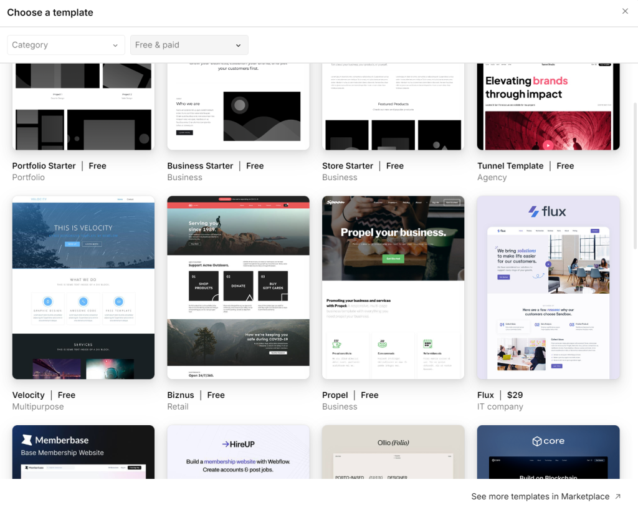The image size is (638, 510).
Task: Select the Velocity template preview
Action: 83,287
